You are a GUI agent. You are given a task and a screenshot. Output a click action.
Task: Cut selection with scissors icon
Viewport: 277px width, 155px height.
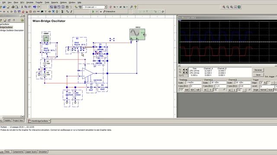pos(22,7)
